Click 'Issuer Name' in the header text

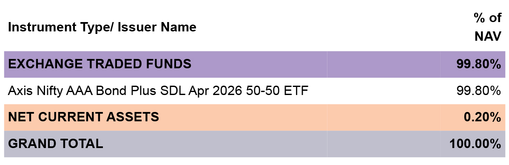click(x=157, y=28)
